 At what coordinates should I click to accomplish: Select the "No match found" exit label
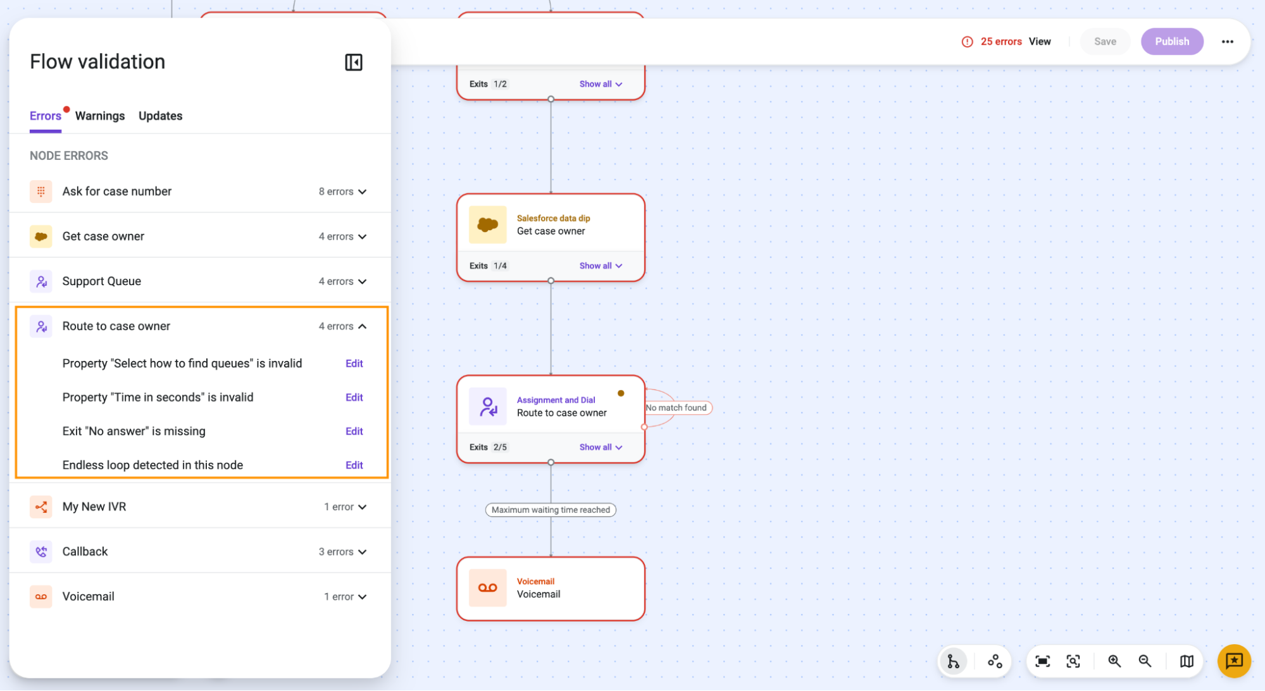tap(676, 408)
